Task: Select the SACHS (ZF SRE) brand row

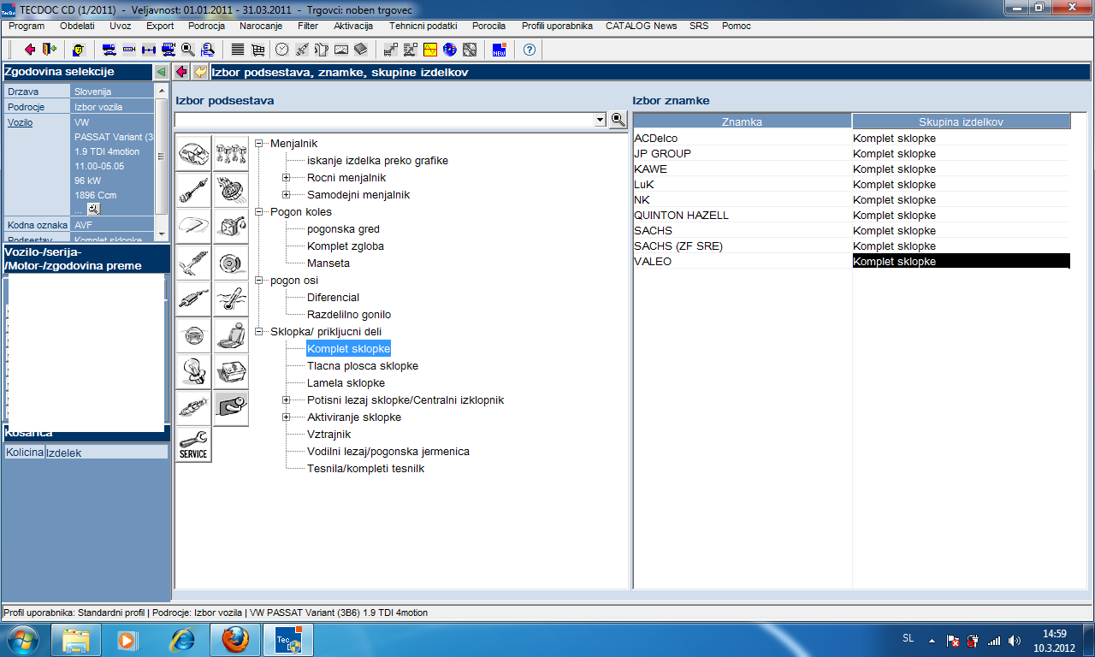Action: [x=851, y=246]
